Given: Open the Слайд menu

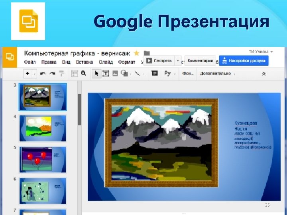Looking at the screenshot, I should 106,62.
